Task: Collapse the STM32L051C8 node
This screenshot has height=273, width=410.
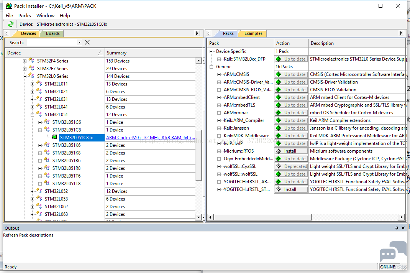Action: coord(40,130)
